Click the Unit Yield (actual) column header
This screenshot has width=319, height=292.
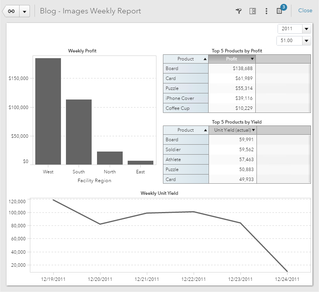pyautogui.click(x=232, y=130)
